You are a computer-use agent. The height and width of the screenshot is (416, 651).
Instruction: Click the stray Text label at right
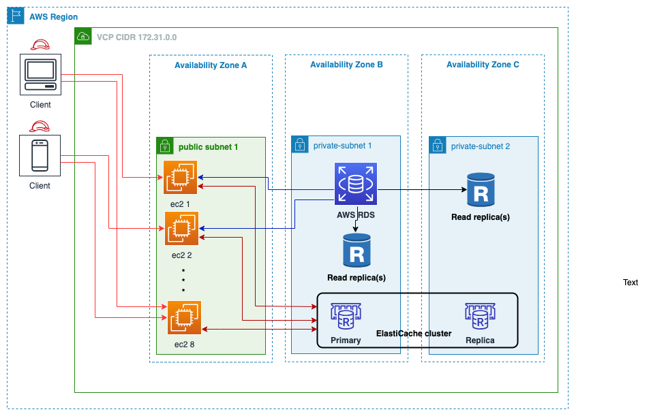pyautogui.click(x=631, y=283)
